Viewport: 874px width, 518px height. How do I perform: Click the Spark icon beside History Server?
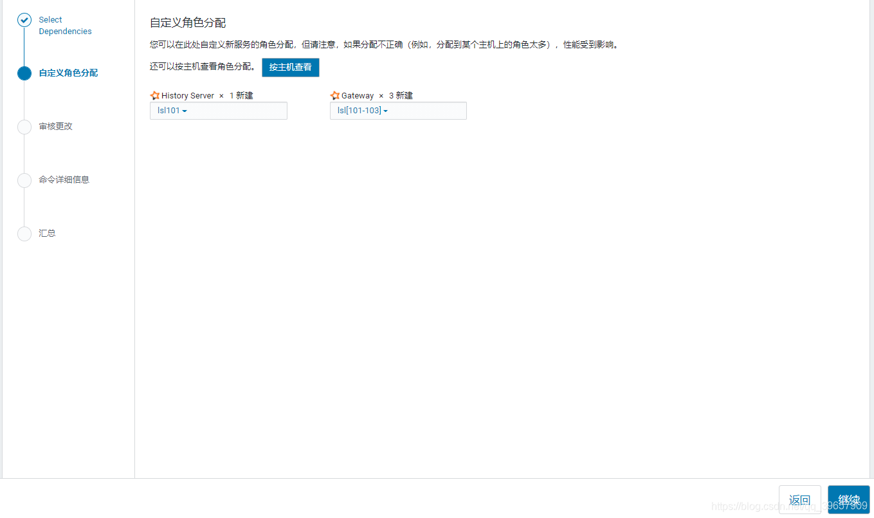pyautogui.click(x=154, y=95)
